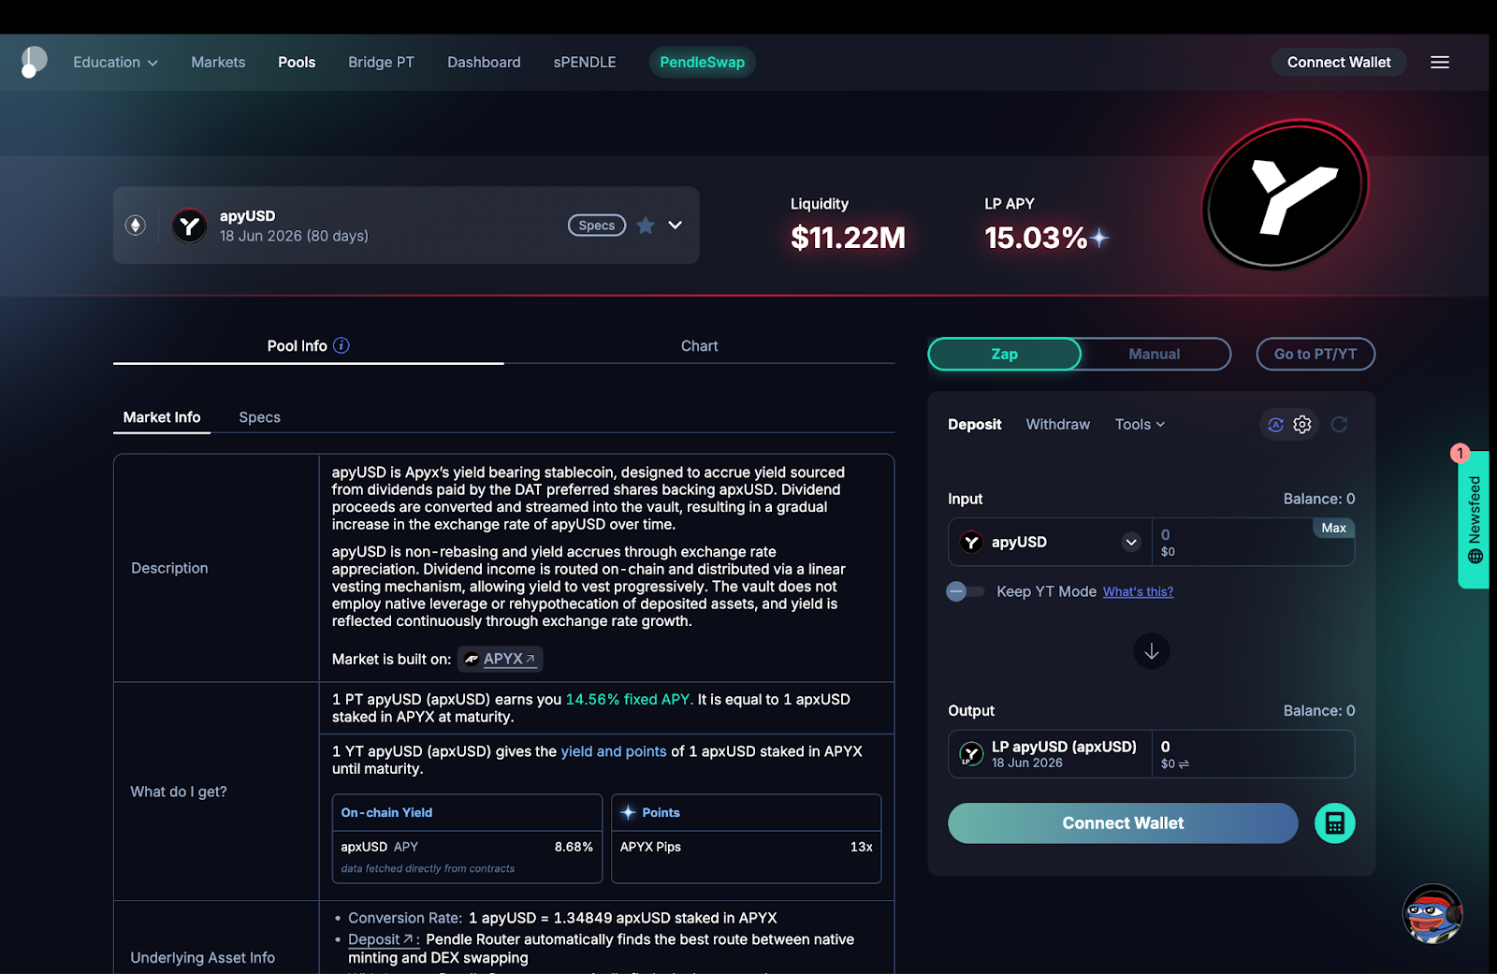Expand the pool selector chevron
The image size is (1497, 974).
[x=676, y=225]
